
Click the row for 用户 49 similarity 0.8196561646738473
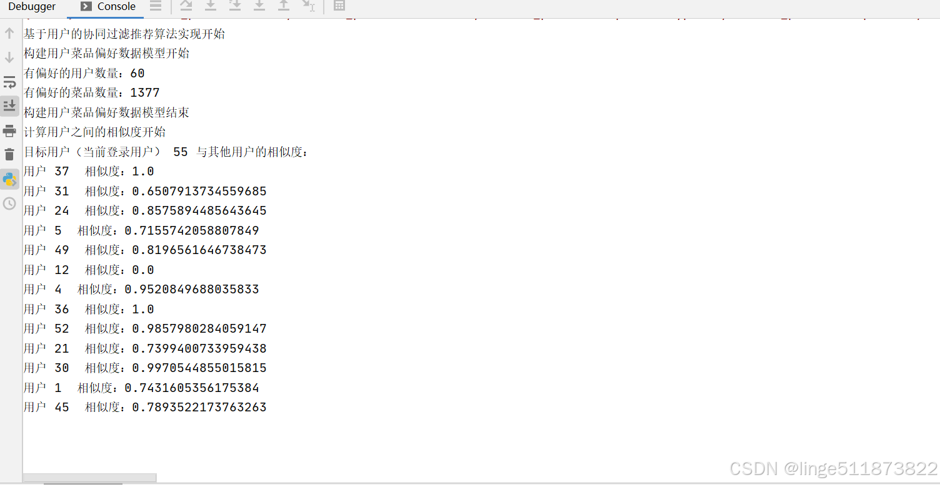click(x=145, y=250)
